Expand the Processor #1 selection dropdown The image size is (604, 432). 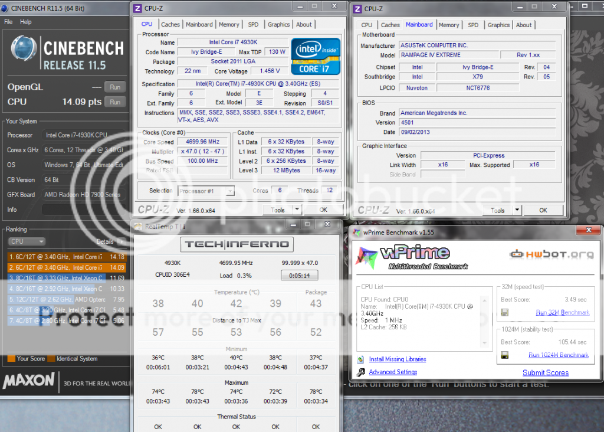point(229,191)
